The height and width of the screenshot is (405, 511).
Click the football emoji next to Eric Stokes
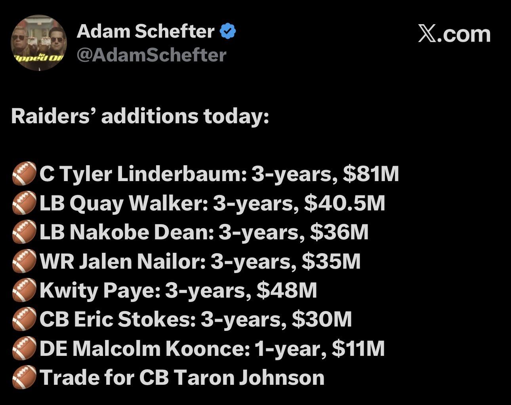pyautogui.click(x=24, y=320)
